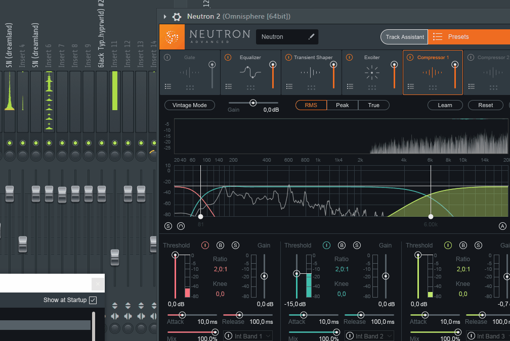Select RMS detection mode
This screenshot has width=510, height=341.
pyautogui.click(x=311, y=105)
